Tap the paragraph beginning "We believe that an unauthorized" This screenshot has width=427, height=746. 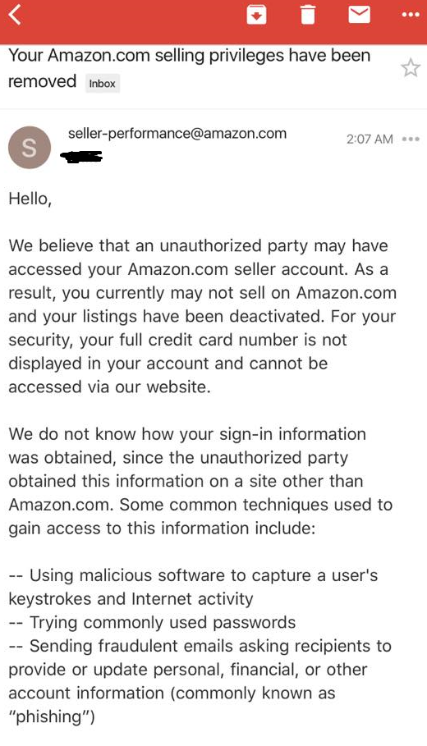pyautogui.click(x=202, y=317)
